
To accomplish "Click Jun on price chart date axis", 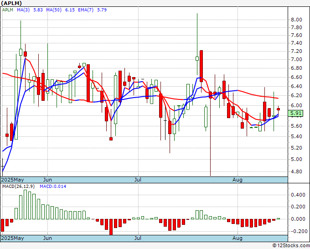I will [47, 180].
